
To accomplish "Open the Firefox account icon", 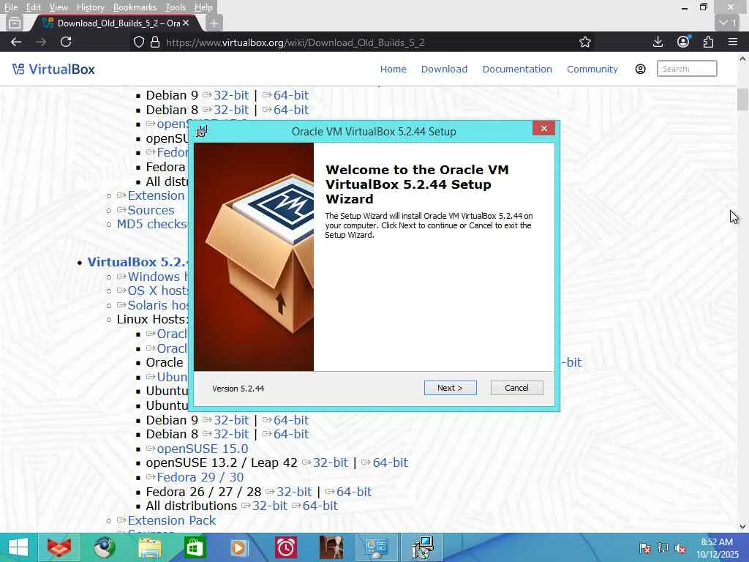I will [683, 42].
